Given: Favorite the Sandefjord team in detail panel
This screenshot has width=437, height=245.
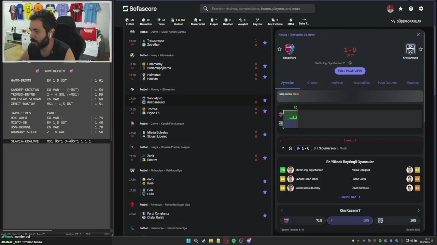Looking at the screenshot, I should [x=279, y=49].
